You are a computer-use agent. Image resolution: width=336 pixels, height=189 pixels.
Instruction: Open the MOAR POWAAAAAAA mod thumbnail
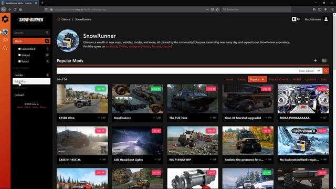(x=303, y=99)
